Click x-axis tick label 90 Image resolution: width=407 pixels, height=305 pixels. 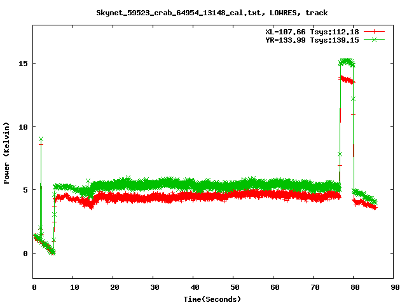tap(395, 287)
